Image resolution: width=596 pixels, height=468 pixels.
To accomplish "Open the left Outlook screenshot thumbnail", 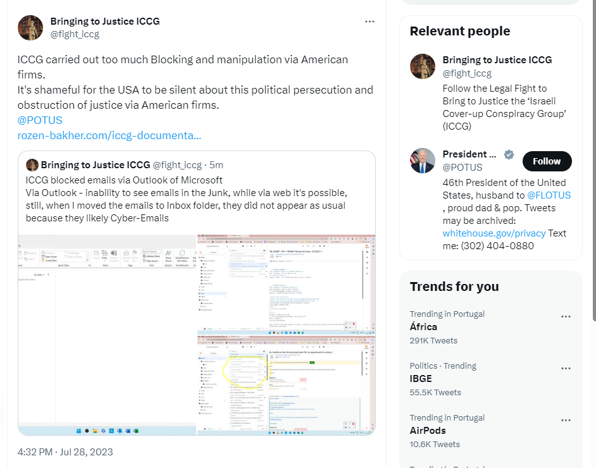I will [x=107, y=335].
